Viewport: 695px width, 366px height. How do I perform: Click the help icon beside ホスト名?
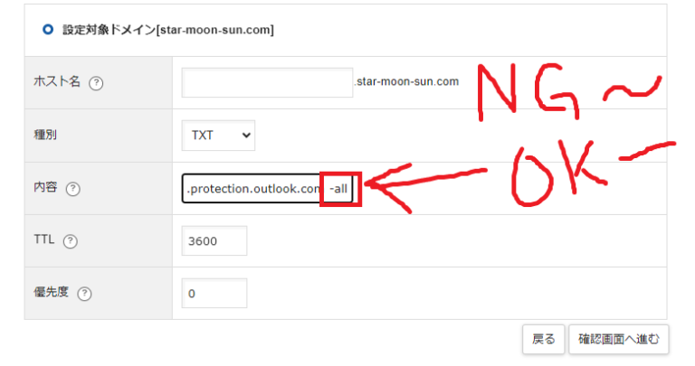(96, 83)
